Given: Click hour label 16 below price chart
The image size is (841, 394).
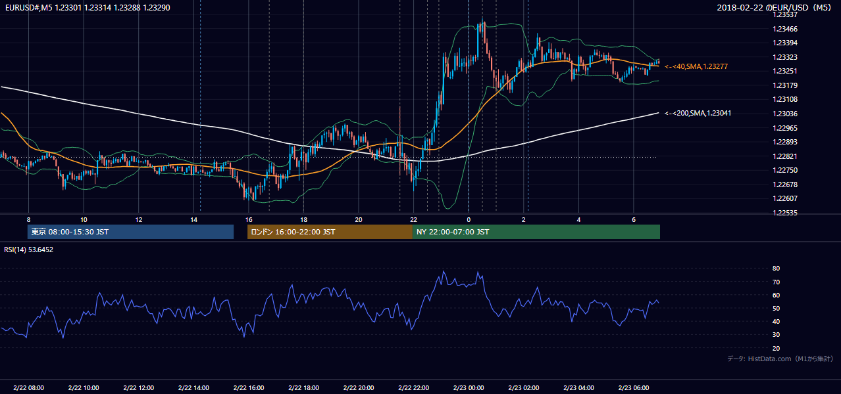Looking at the screenshot, I should (x=248, y=219).
